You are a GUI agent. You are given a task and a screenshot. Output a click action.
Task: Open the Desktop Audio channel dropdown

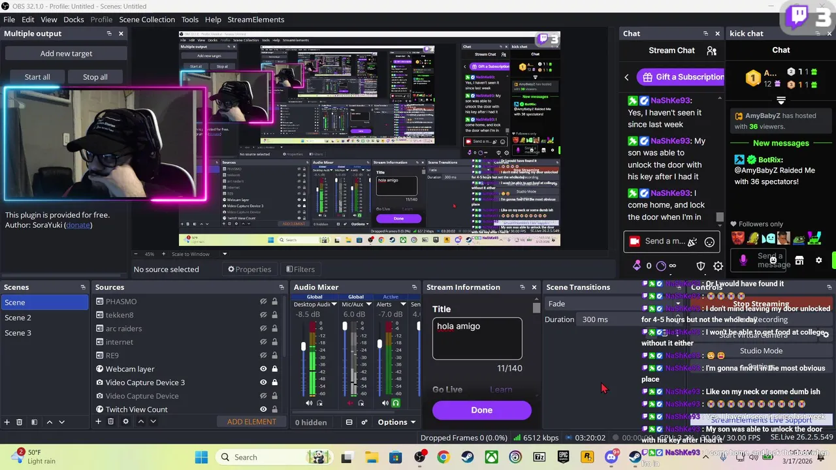(334, 304)
